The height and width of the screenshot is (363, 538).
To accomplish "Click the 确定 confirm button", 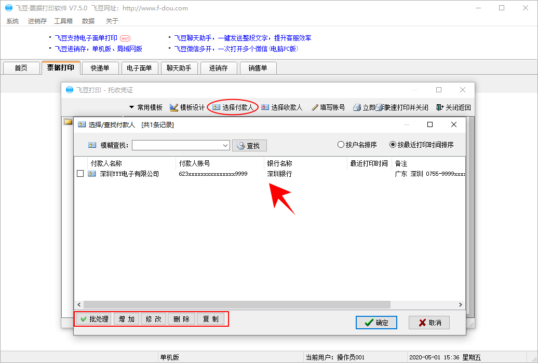I will point(376,323).
